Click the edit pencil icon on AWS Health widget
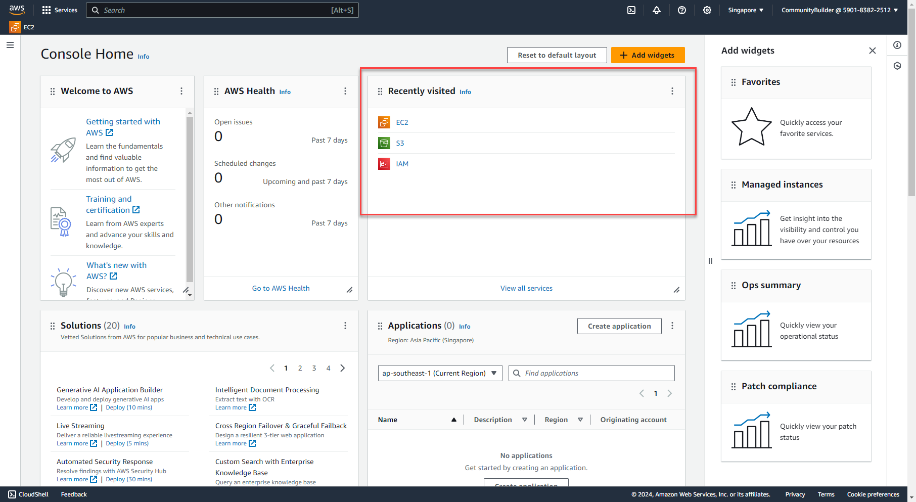This screenshot has width=916, height=502. [350, 290]
